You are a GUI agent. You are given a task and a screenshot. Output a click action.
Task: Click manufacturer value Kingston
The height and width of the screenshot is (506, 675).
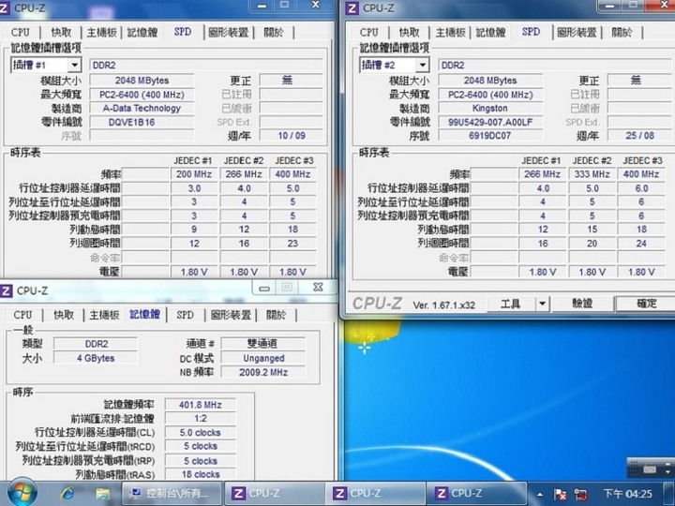tap(490, 109)
